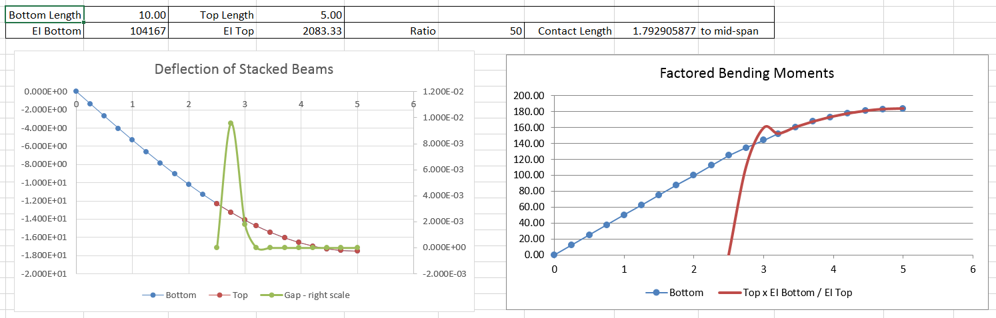Viewport: 996px width, 318px height.
Task: Click the 200.00 label on the moments axis
Action: pos(529,96)
